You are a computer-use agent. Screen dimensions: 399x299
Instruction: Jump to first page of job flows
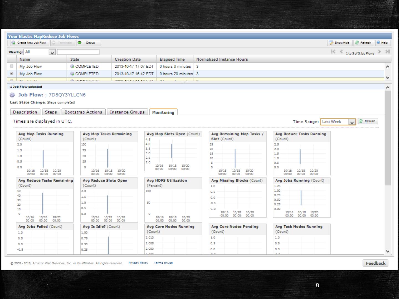pos(333,52)
